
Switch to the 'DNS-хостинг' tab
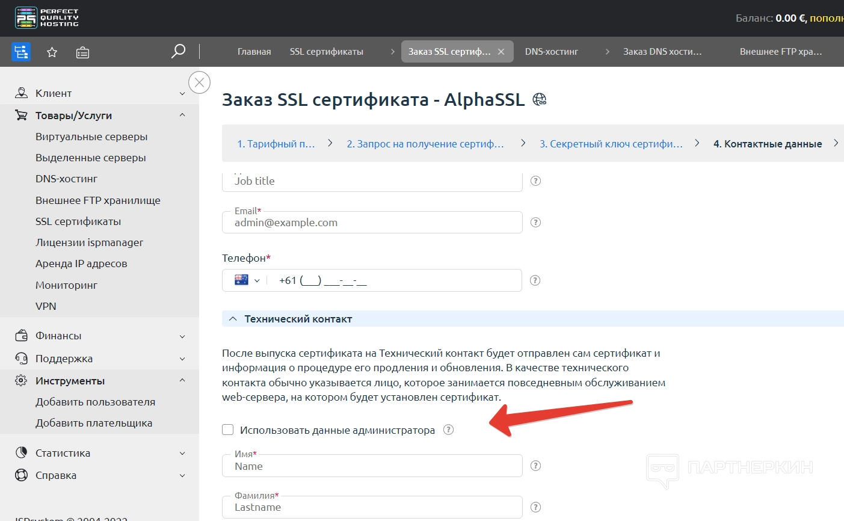(551, 52)
